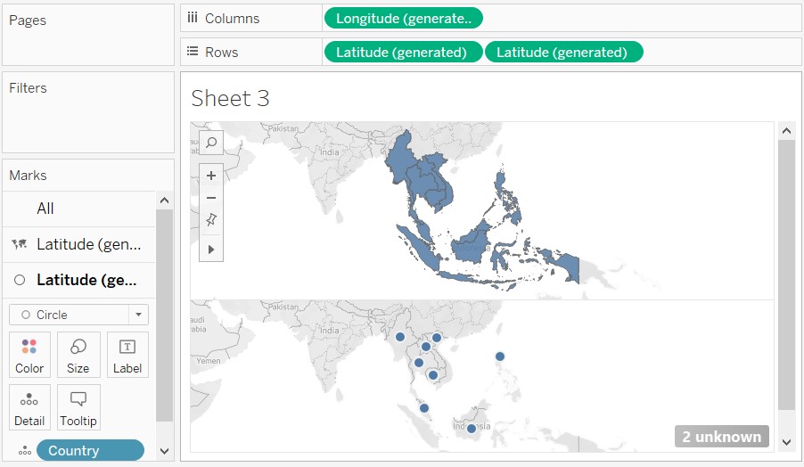Click the view vertical scrollbar thumb

click(786, 274)
